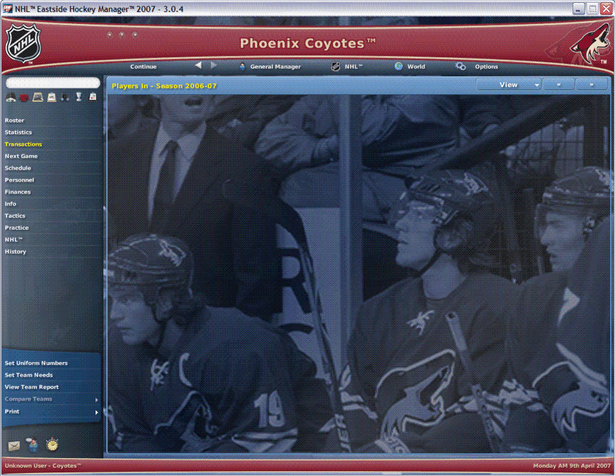Open the View dropdown

(x=509, y=85)
